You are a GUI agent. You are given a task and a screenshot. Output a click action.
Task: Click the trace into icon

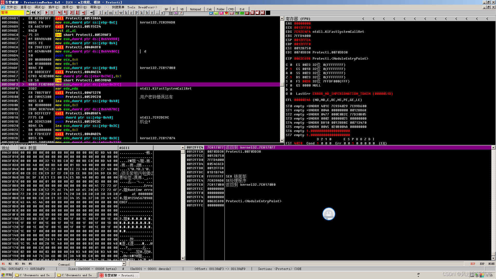(x=72, y=13)
